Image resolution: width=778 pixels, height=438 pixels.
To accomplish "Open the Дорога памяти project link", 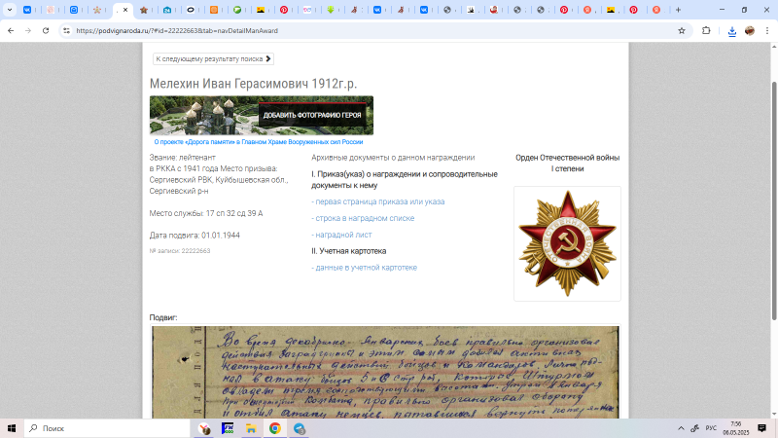I will click(x=259, y=142).
